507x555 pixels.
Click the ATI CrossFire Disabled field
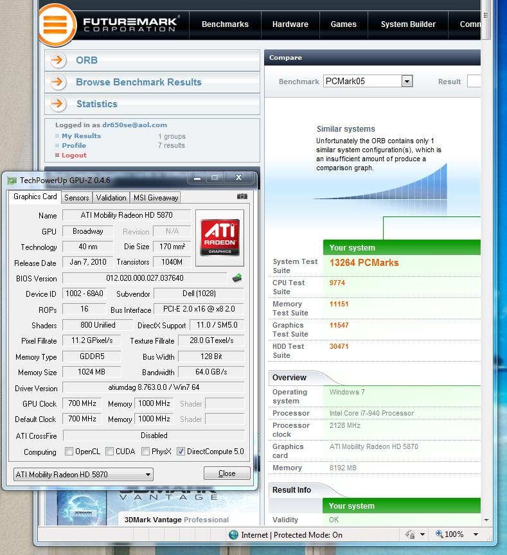tap(154, 436)
